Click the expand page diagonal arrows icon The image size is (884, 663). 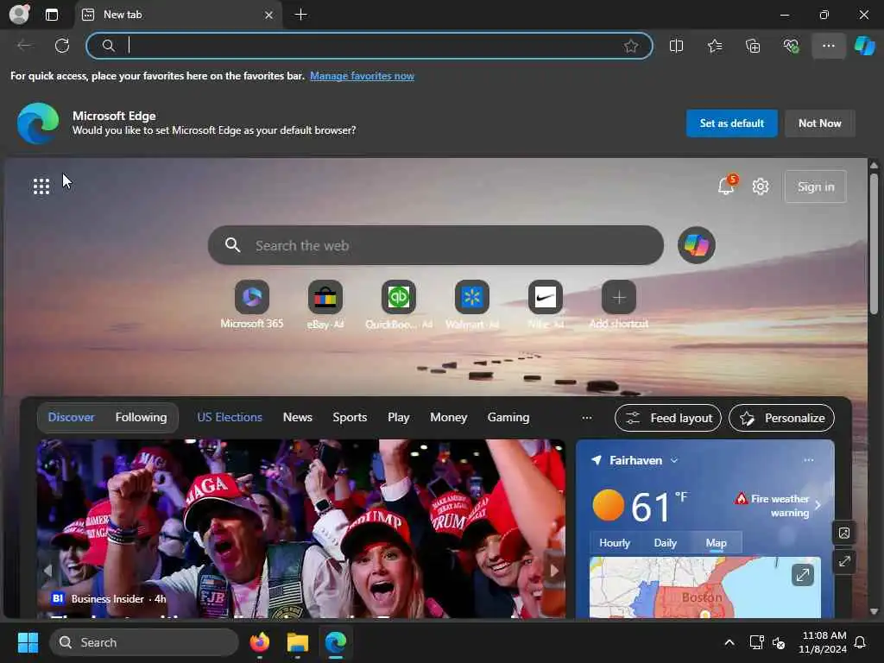click(x=844, y=561)
